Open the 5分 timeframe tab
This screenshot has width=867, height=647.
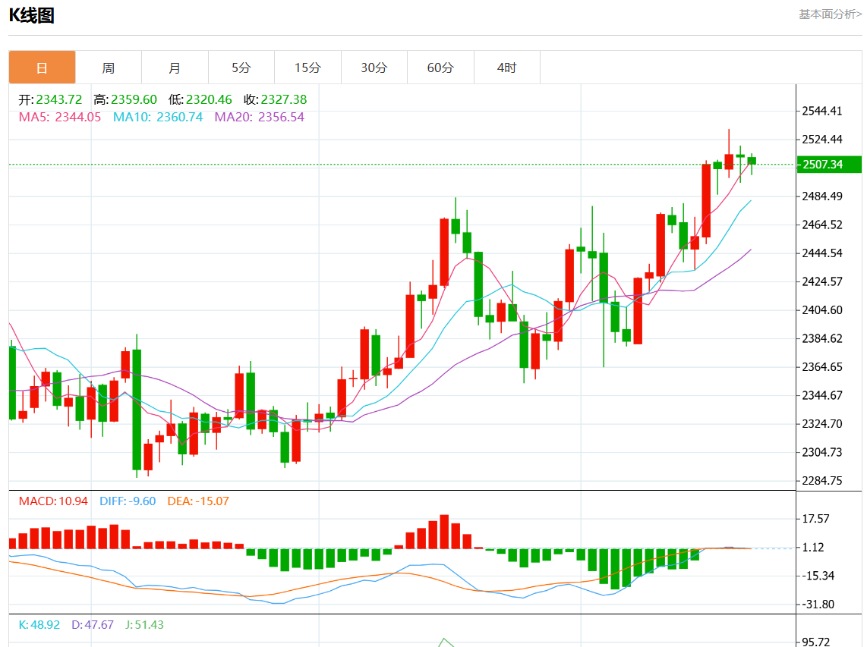point(241,68)
